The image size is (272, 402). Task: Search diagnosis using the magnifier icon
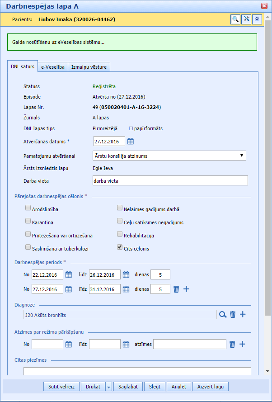pos(222,314)
